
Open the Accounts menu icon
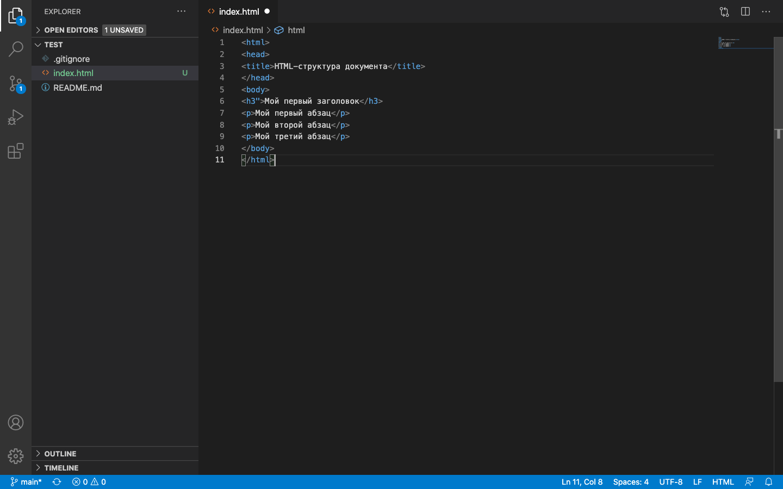[16, 422]
